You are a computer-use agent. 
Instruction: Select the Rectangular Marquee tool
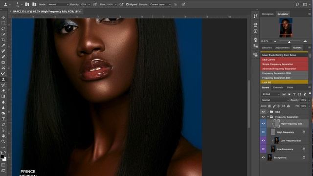(x=3, y=23)
